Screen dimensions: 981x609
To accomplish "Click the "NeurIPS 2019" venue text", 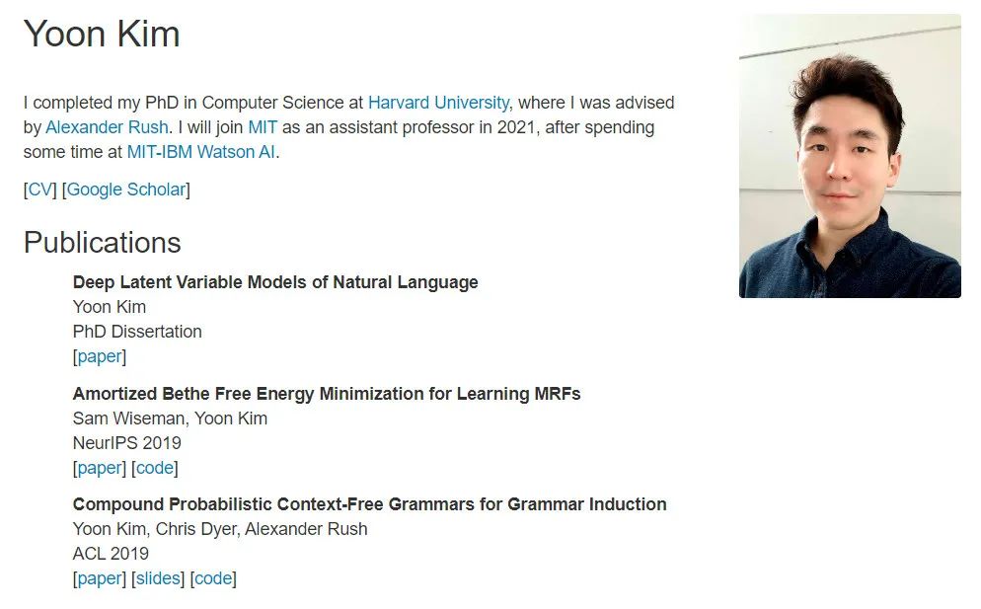I will (x=127, y=443).
